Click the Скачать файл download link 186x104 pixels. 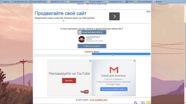pos(92,51)
